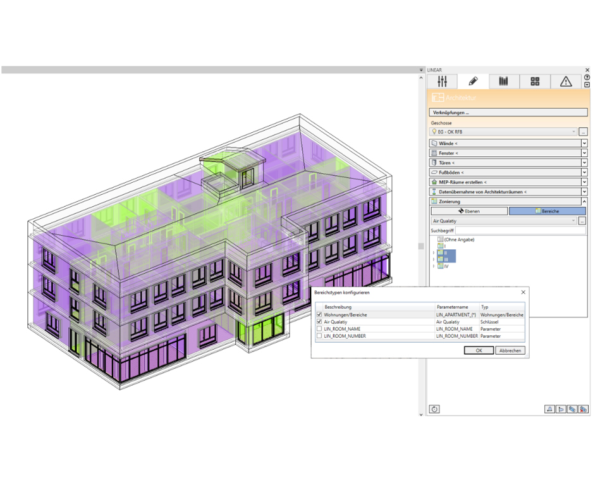The height and width of the screenshot is (487, 593).
Task: Select the pencil edit tab
Action: coord(472,82)
